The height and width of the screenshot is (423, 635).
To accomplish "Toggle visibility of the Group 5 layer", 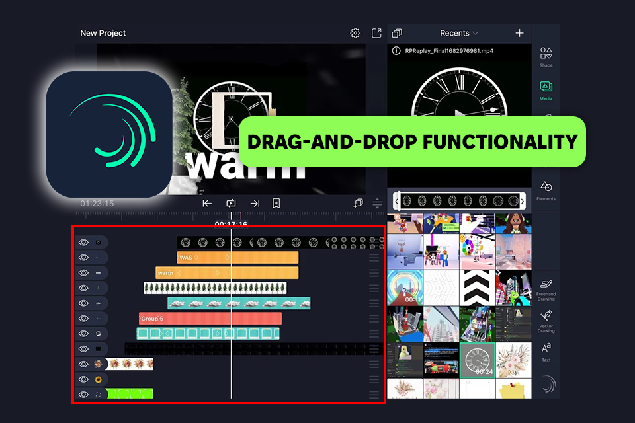I will [x=83, y=318].
